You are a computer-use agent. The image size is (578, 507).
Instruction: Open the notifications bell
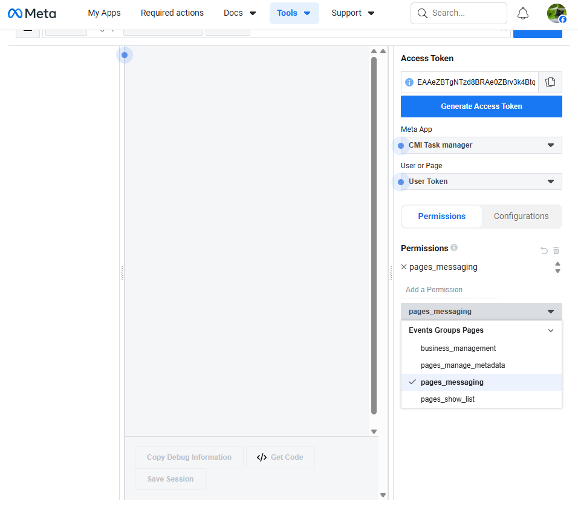(x=523, y=13)
